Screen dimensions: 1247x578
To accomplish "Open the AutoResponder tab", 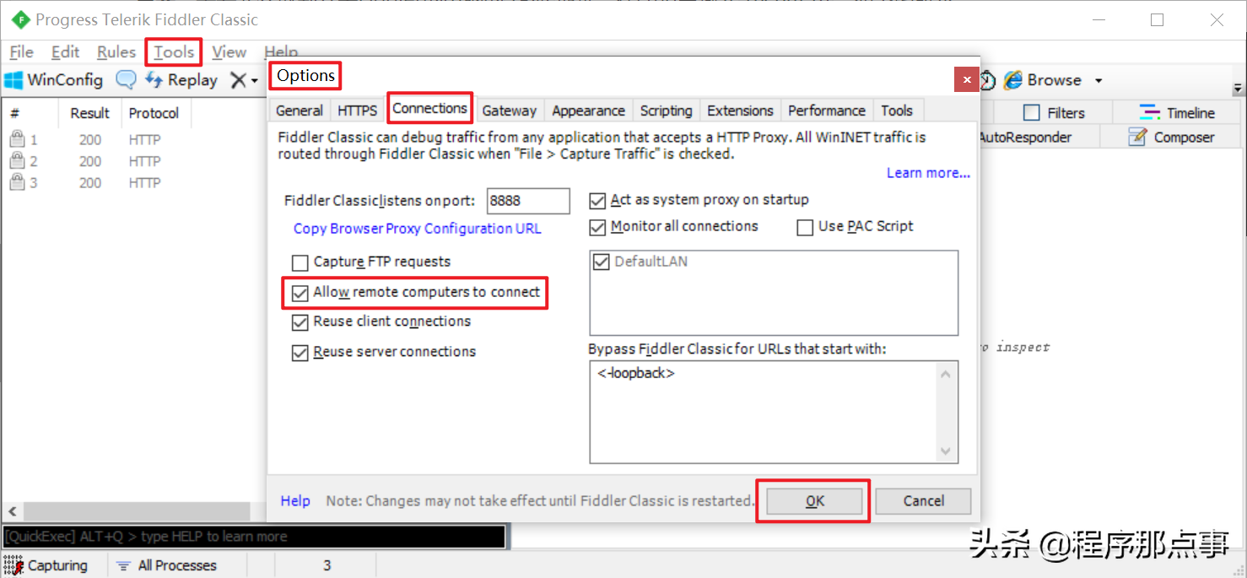I will (1025, 137).
